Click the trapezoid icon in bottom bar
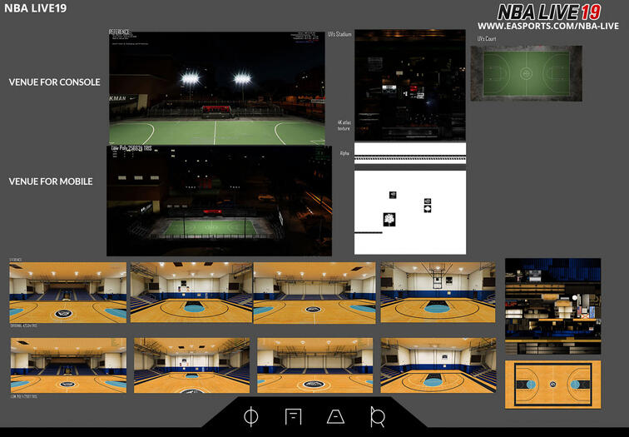629x437 pixels. (335, 417)
